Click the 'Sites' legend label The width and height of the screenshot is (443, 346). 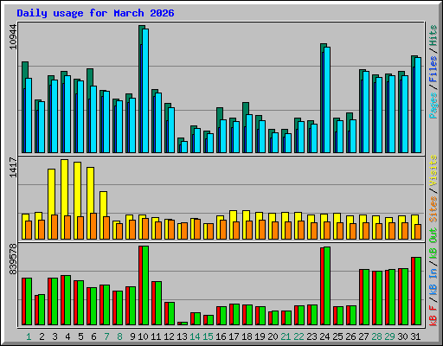click(x=433, y=209)
